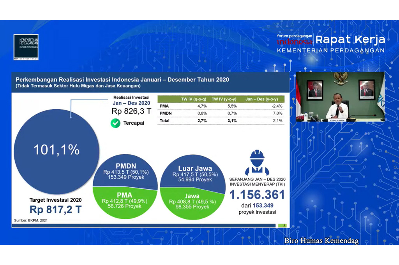Click the PMDN blue pie segment

coord(125,171)
